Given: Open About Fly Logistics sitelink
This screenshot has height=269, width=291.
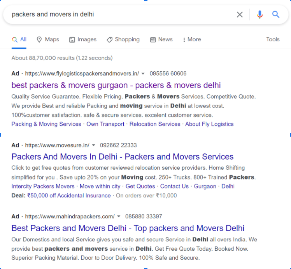Looking at the screenshot, I should pyautogui.click(x=209, y=124).
